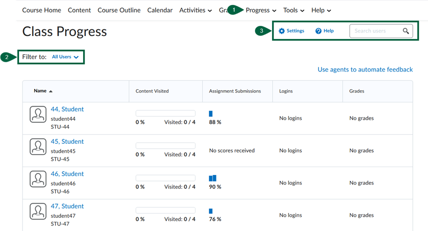
Task: Click the Settings gear icon
Action: point(281,31)
